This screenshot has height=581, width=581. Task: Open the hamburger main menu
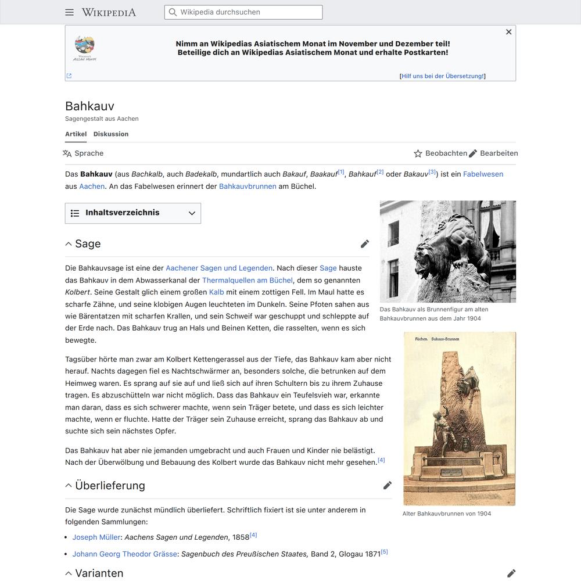pos(70,12)
